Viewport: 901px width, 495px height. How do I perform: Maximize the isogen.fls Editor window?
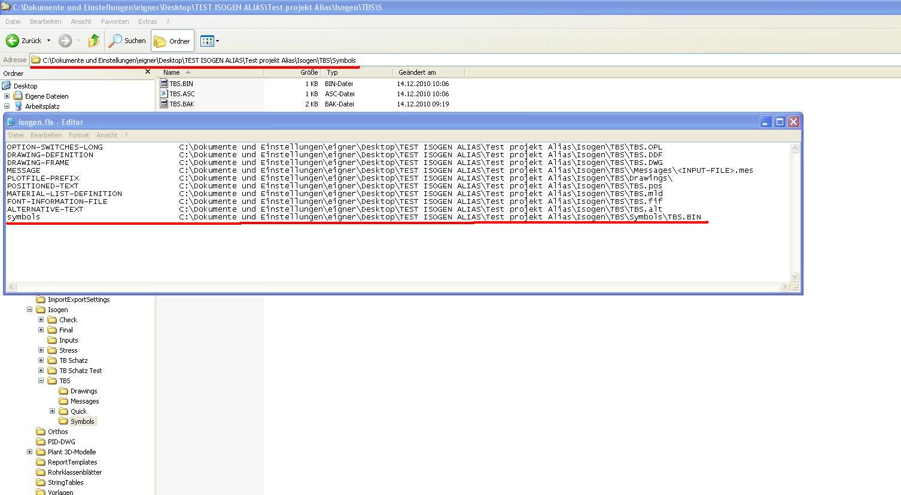780,122
